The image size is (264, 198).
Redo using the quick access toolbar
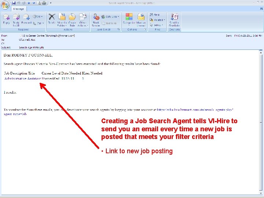tap(24, 3)
